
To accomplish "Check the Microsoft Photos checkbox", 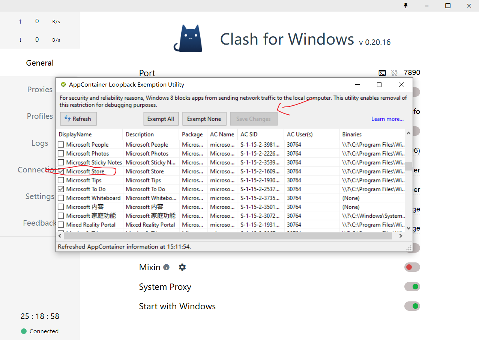I will click(61, 154).
